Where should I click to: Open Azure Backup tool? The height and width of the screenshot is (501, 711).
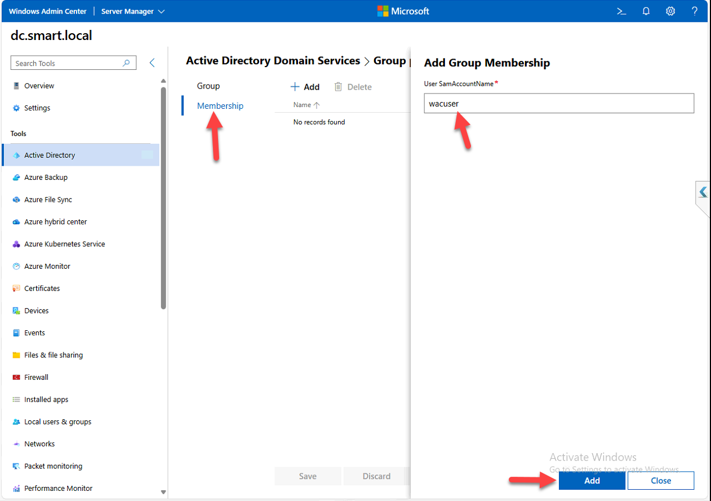(x=81, y=177)
